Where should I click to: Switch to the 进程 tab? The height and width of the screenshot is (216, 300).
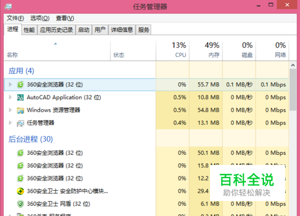(x=13, y=29)
